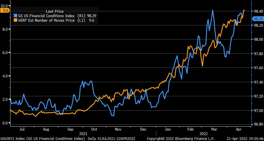Viewport: 264px width, 141px height.
Task: Click the 2021 year label
Action: [x=83, y=134]
